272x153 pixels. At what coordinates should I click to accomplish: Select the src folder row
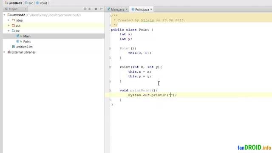pos(54,31)
